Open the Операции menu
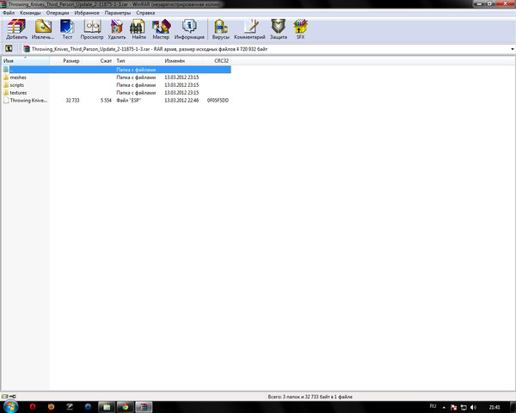The height and width of the screenshot is (413, 516). [58, 13]
